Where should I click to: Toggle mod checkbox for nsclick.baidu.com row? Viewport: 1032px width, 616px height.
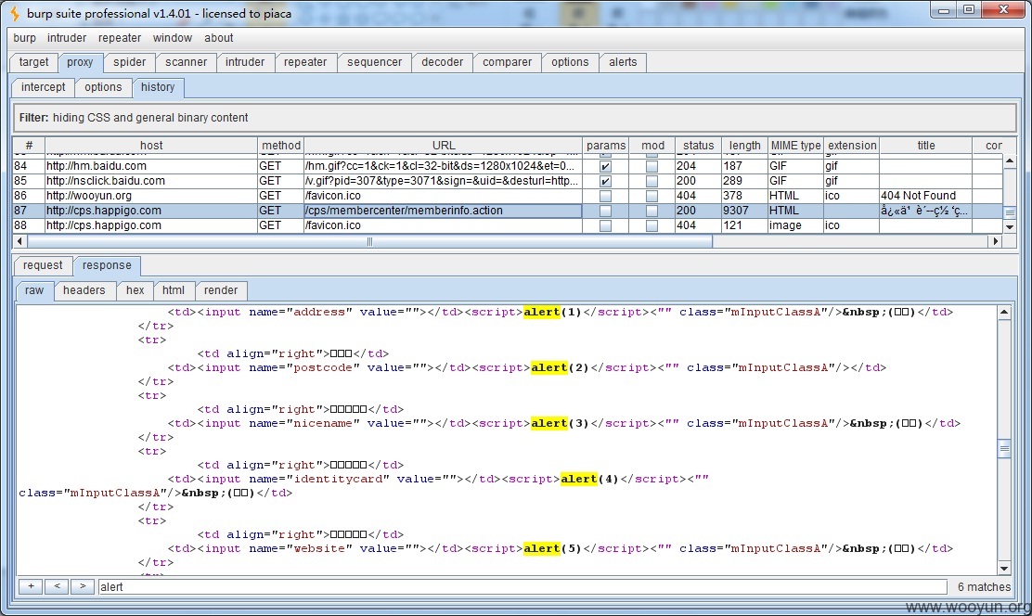[651, 181]
